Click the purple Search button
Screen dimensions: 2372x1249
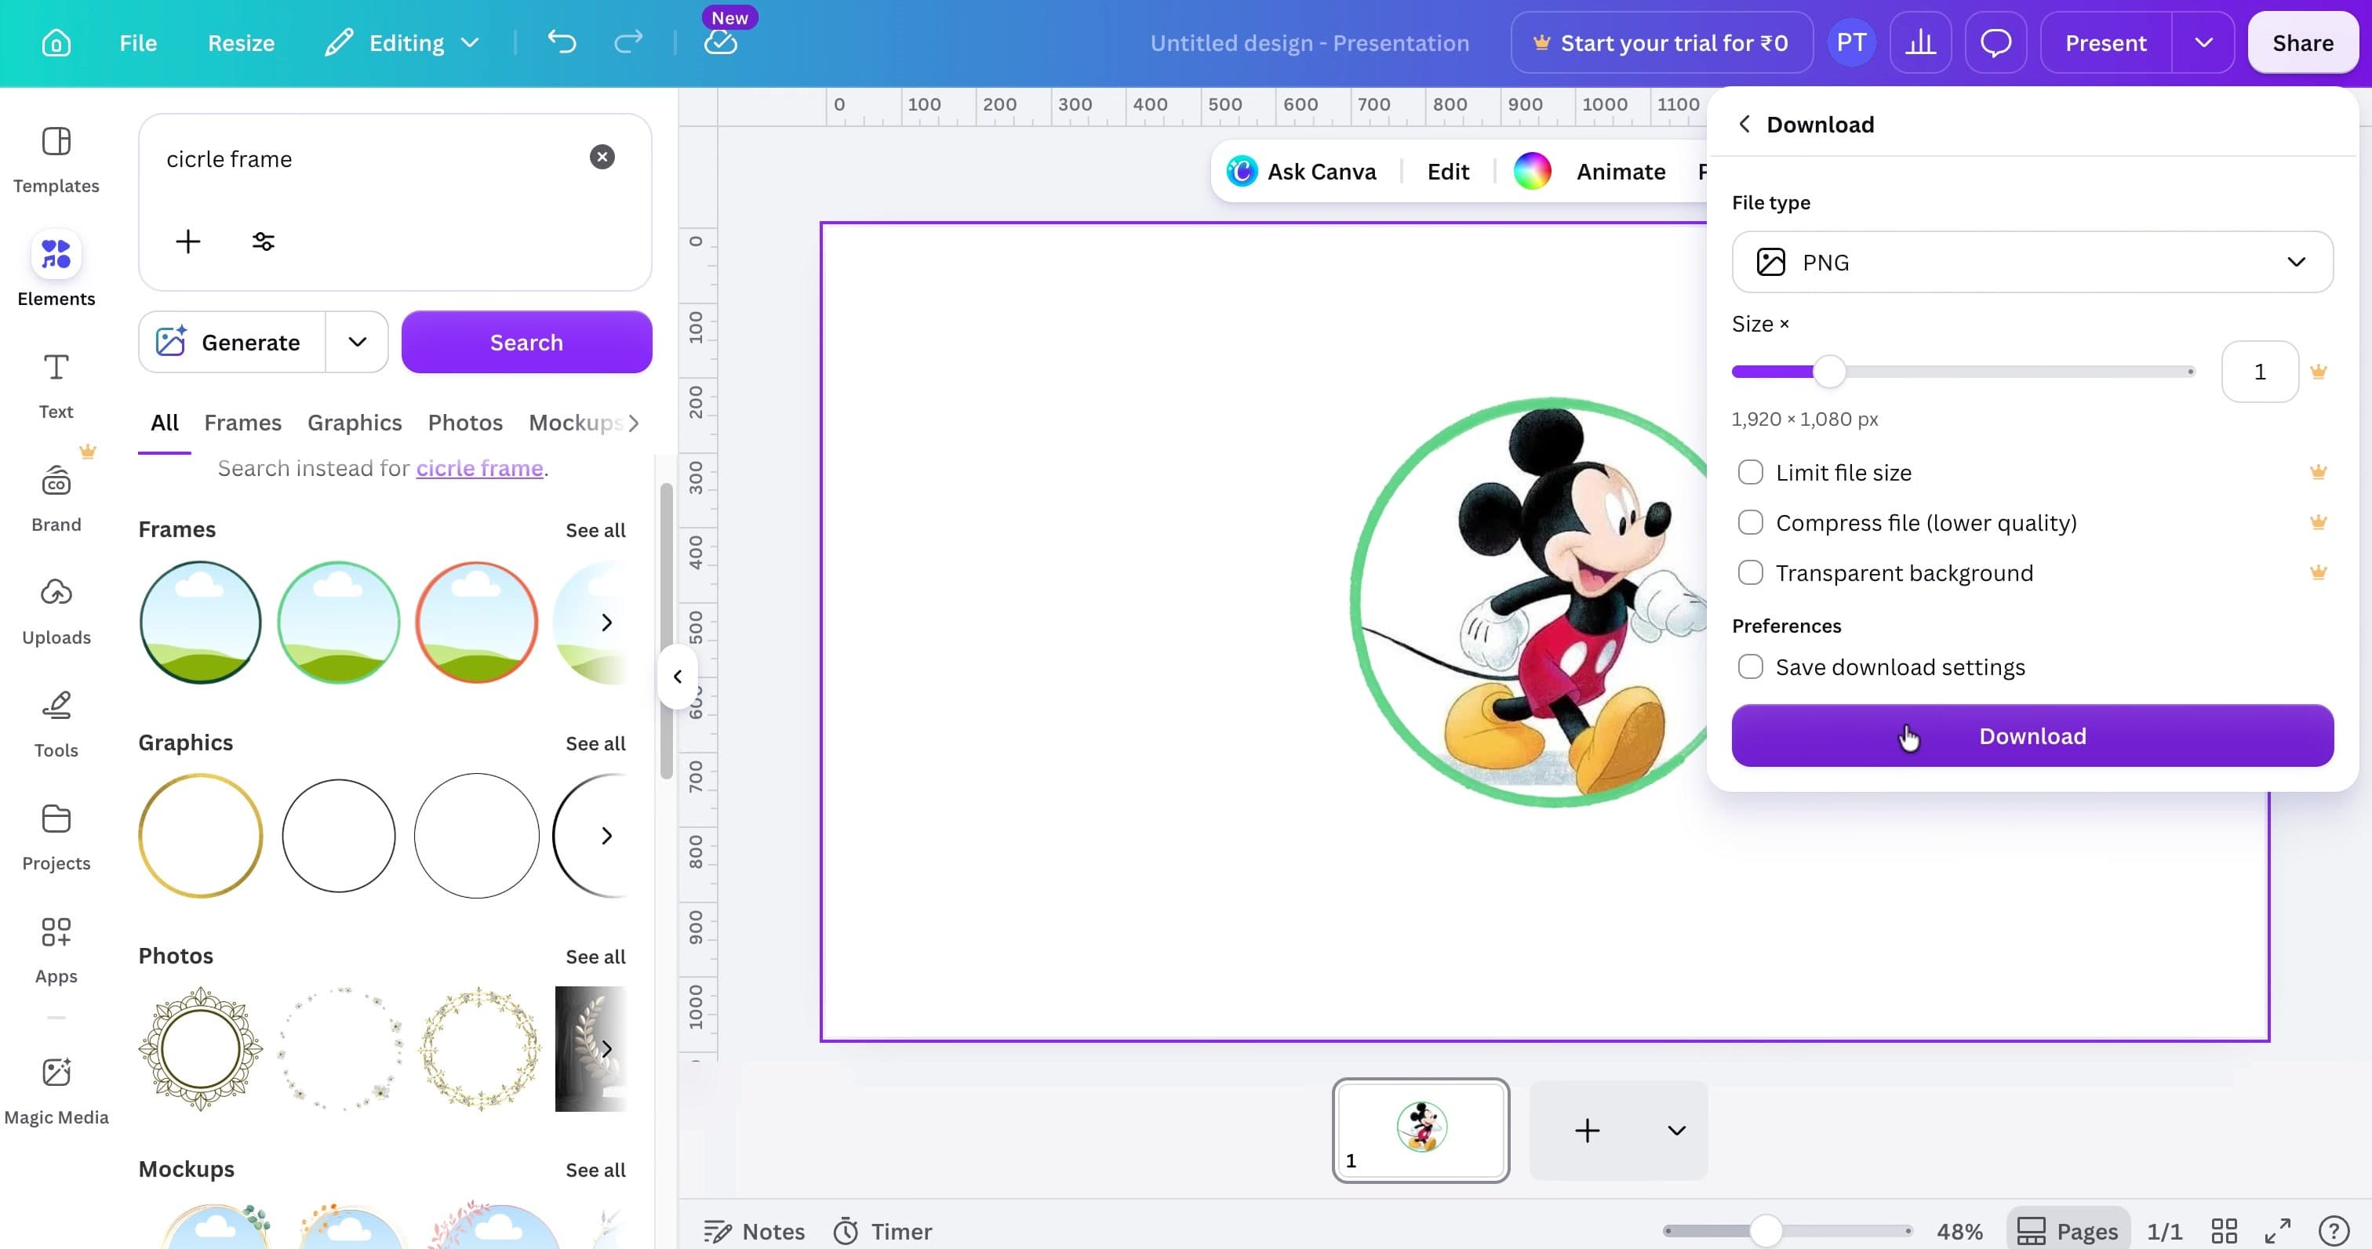[x=526, y=343]
